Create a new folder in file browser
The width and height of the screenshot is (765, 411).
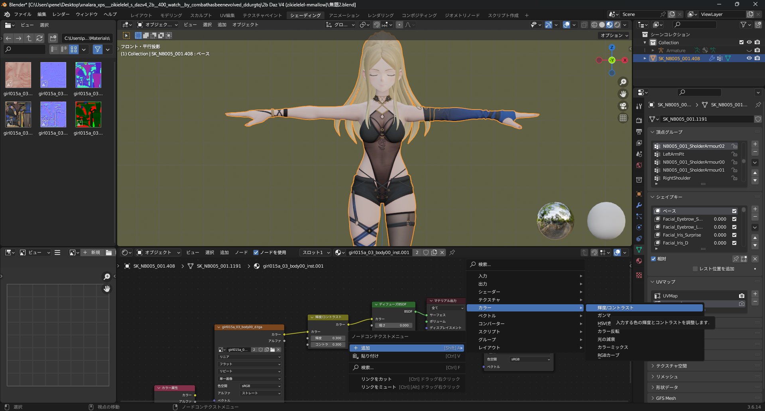click(x=53, y=38)
